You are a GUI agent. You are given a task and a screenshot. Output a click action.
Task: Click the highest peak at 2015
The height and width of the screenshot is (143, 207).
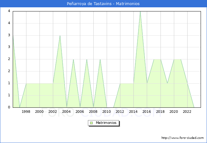140,11
